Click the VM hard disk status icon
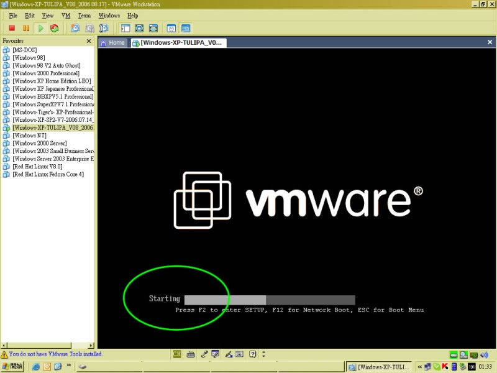This screenshot has height=373, width=497. click(454, 355)
